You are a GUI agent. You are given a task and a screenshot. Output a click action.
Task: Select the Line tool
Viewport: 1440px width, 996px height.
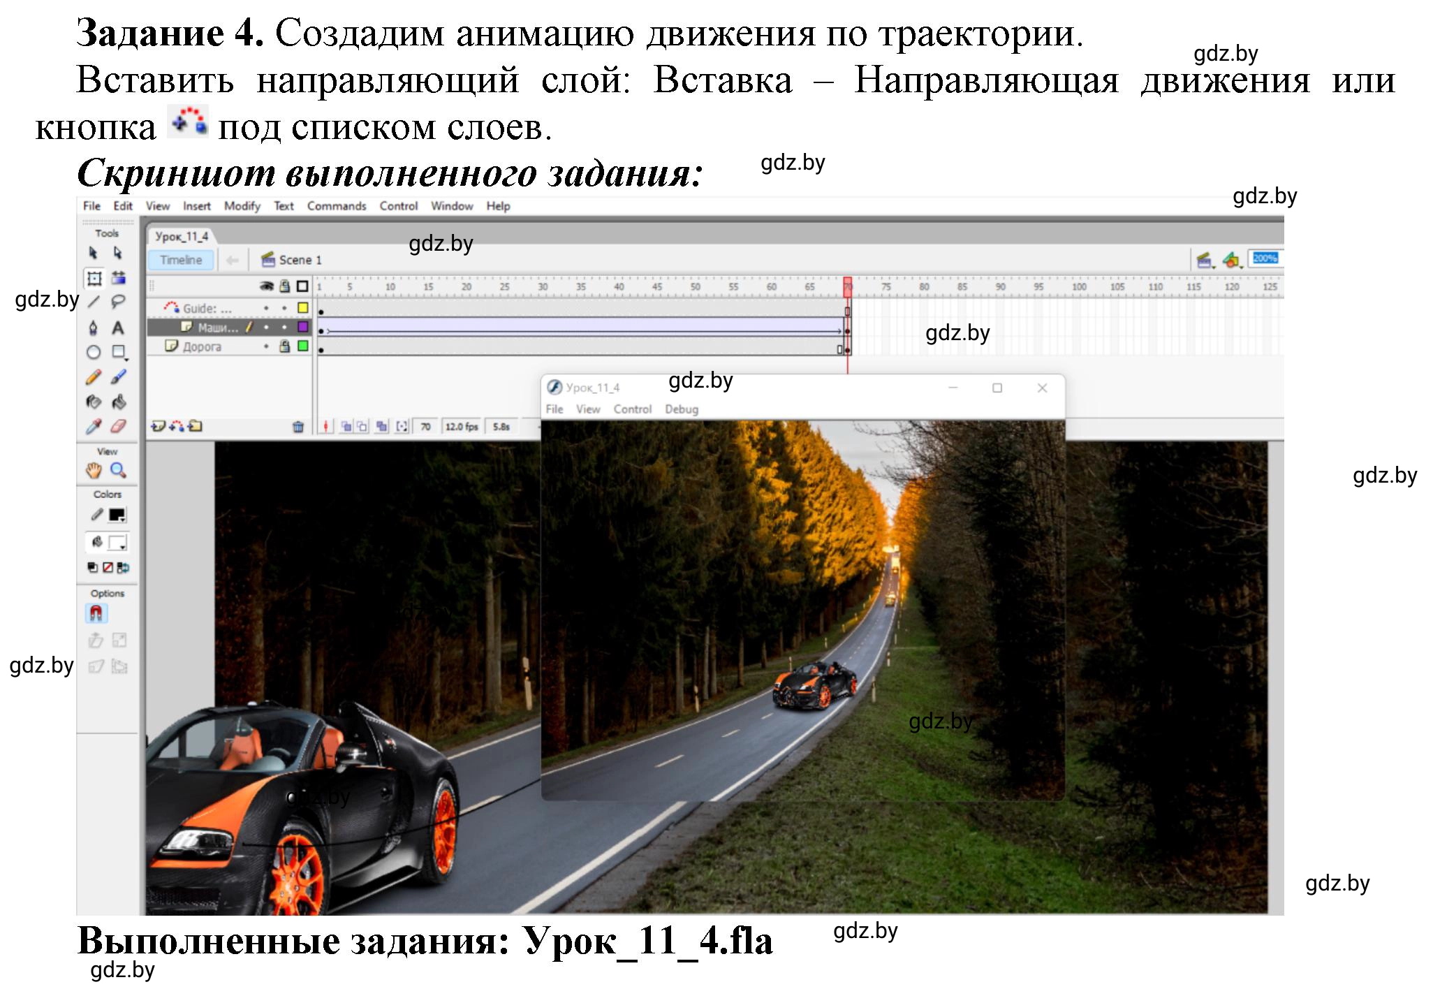pos(94,302)
